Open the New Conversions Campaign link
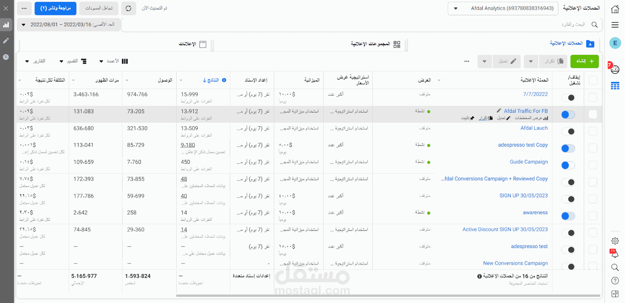This screenshot has height=303, width=625. coord(516,263)
